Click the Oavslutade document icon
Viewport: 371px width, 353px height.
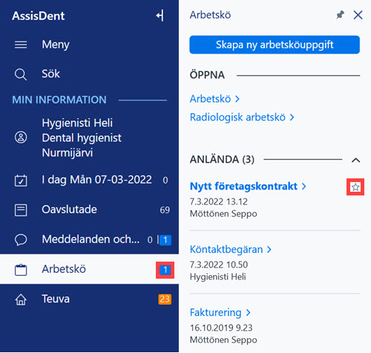tap(21, 210)
